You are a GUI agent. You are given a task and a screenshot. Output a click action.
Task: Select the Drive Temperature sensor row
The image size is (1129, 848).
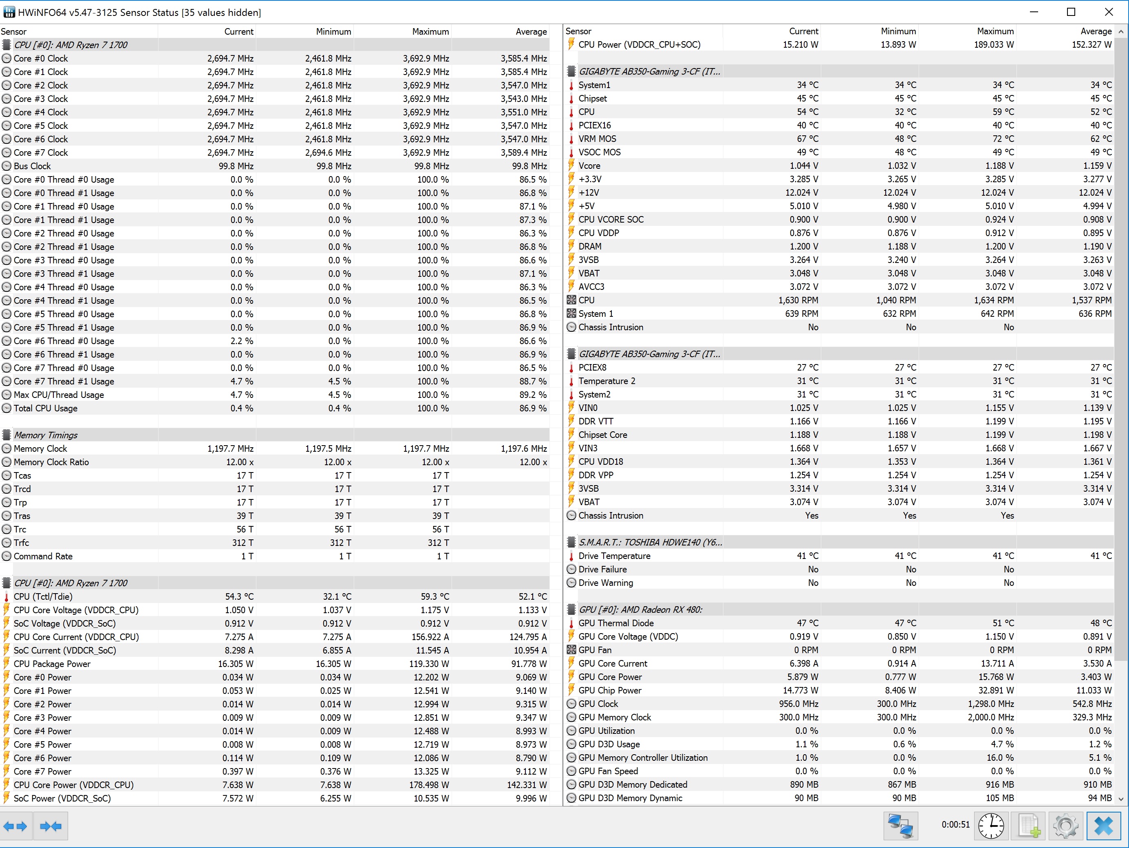[614, 556]
